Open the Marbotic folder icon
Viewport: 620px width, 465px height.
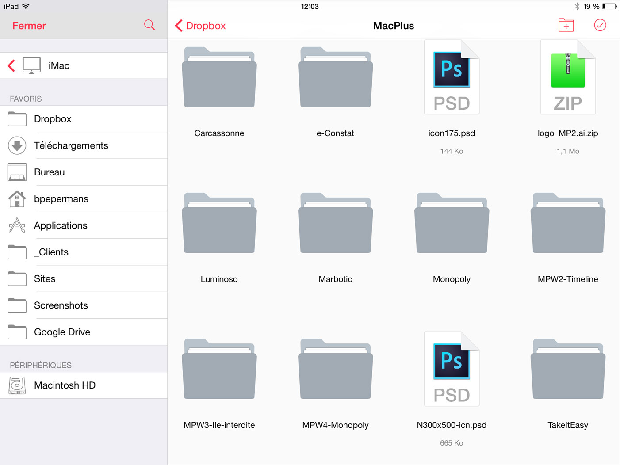point(336,223)
